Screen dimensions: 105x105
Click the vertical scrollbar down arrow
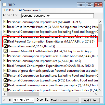100,90
